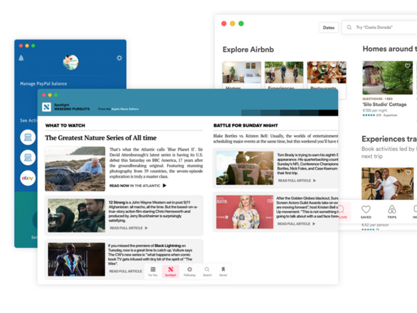
Task: Open the Following tab in News
Action: [x=190, y=271]
